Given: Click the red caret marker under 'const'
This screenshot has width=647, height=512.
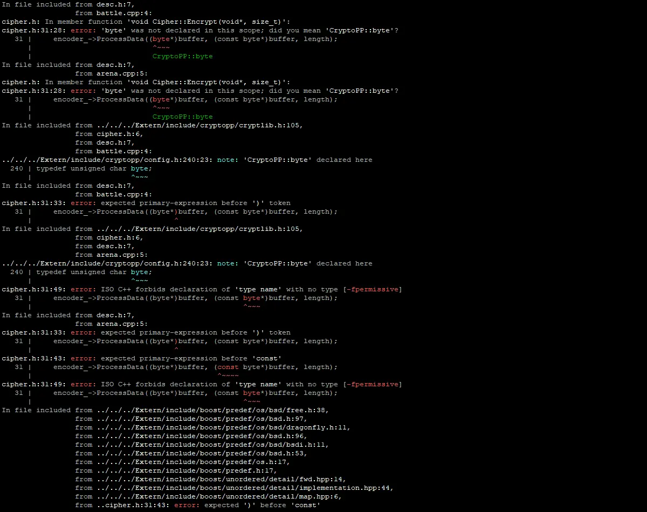Looking at the screenshot, I should (x=228, y=376).
